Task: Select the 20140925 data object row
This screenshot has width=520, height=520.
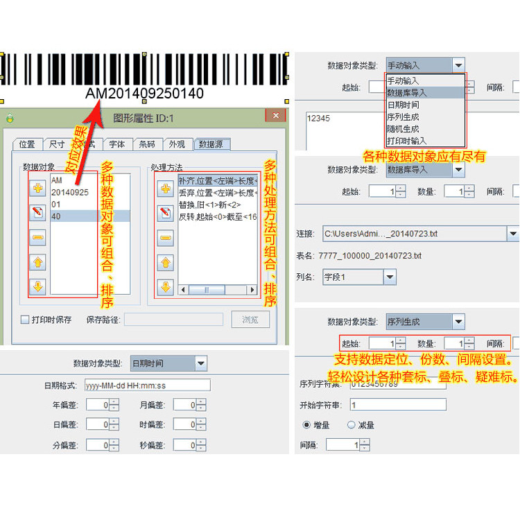Action: point(90,192)
